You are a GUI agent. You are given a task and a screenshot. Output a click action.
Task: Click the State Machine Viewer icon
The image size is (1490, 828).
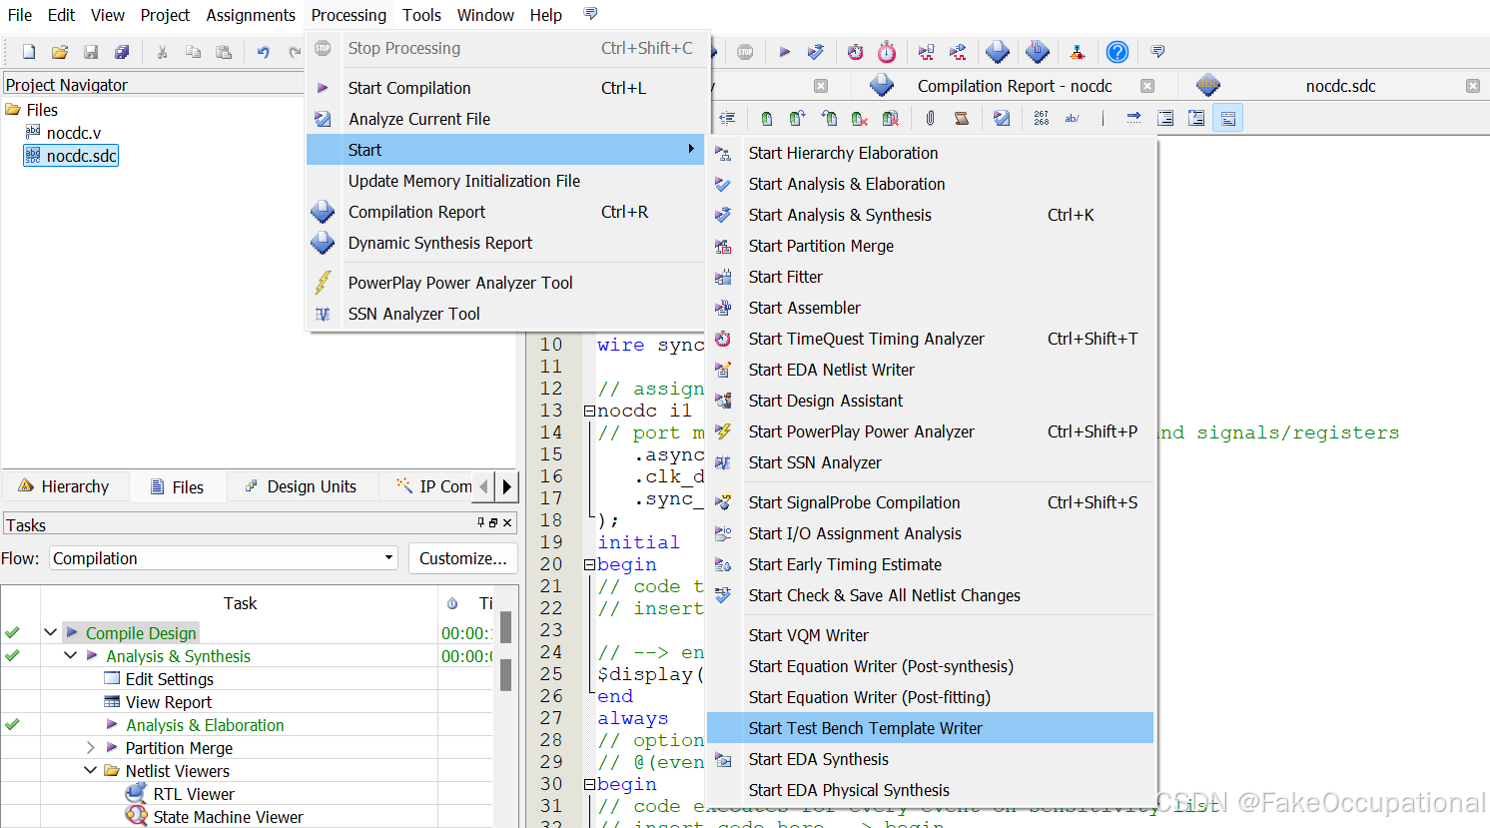click(136, 816)
